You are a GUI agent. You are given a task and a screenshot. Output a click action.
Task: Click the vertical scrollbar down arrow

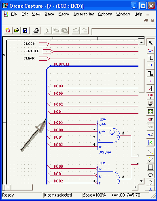(141, 181)
